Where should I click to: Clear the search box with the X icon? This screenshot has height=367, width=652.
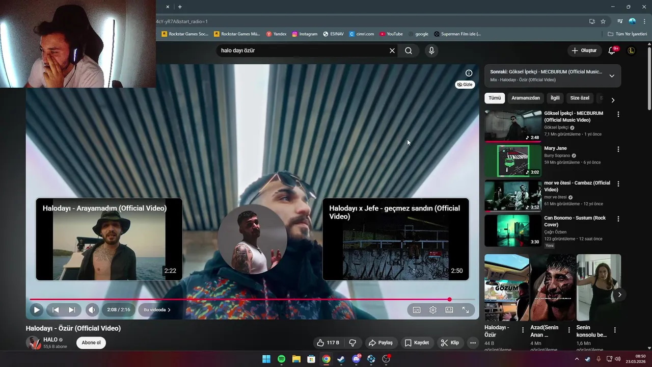click(392, 50)
